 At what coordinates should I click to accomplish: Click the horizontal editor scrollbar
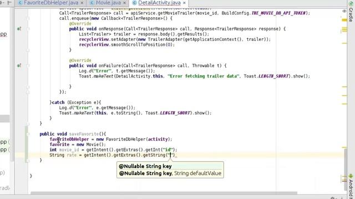pos(164,193)
